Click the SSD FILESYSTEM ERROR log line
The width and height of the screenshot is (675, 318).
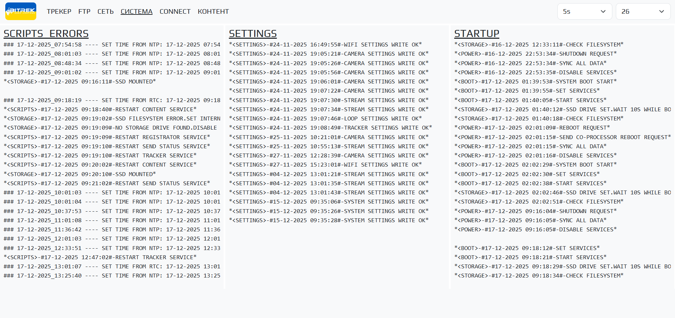click(112, 119)
